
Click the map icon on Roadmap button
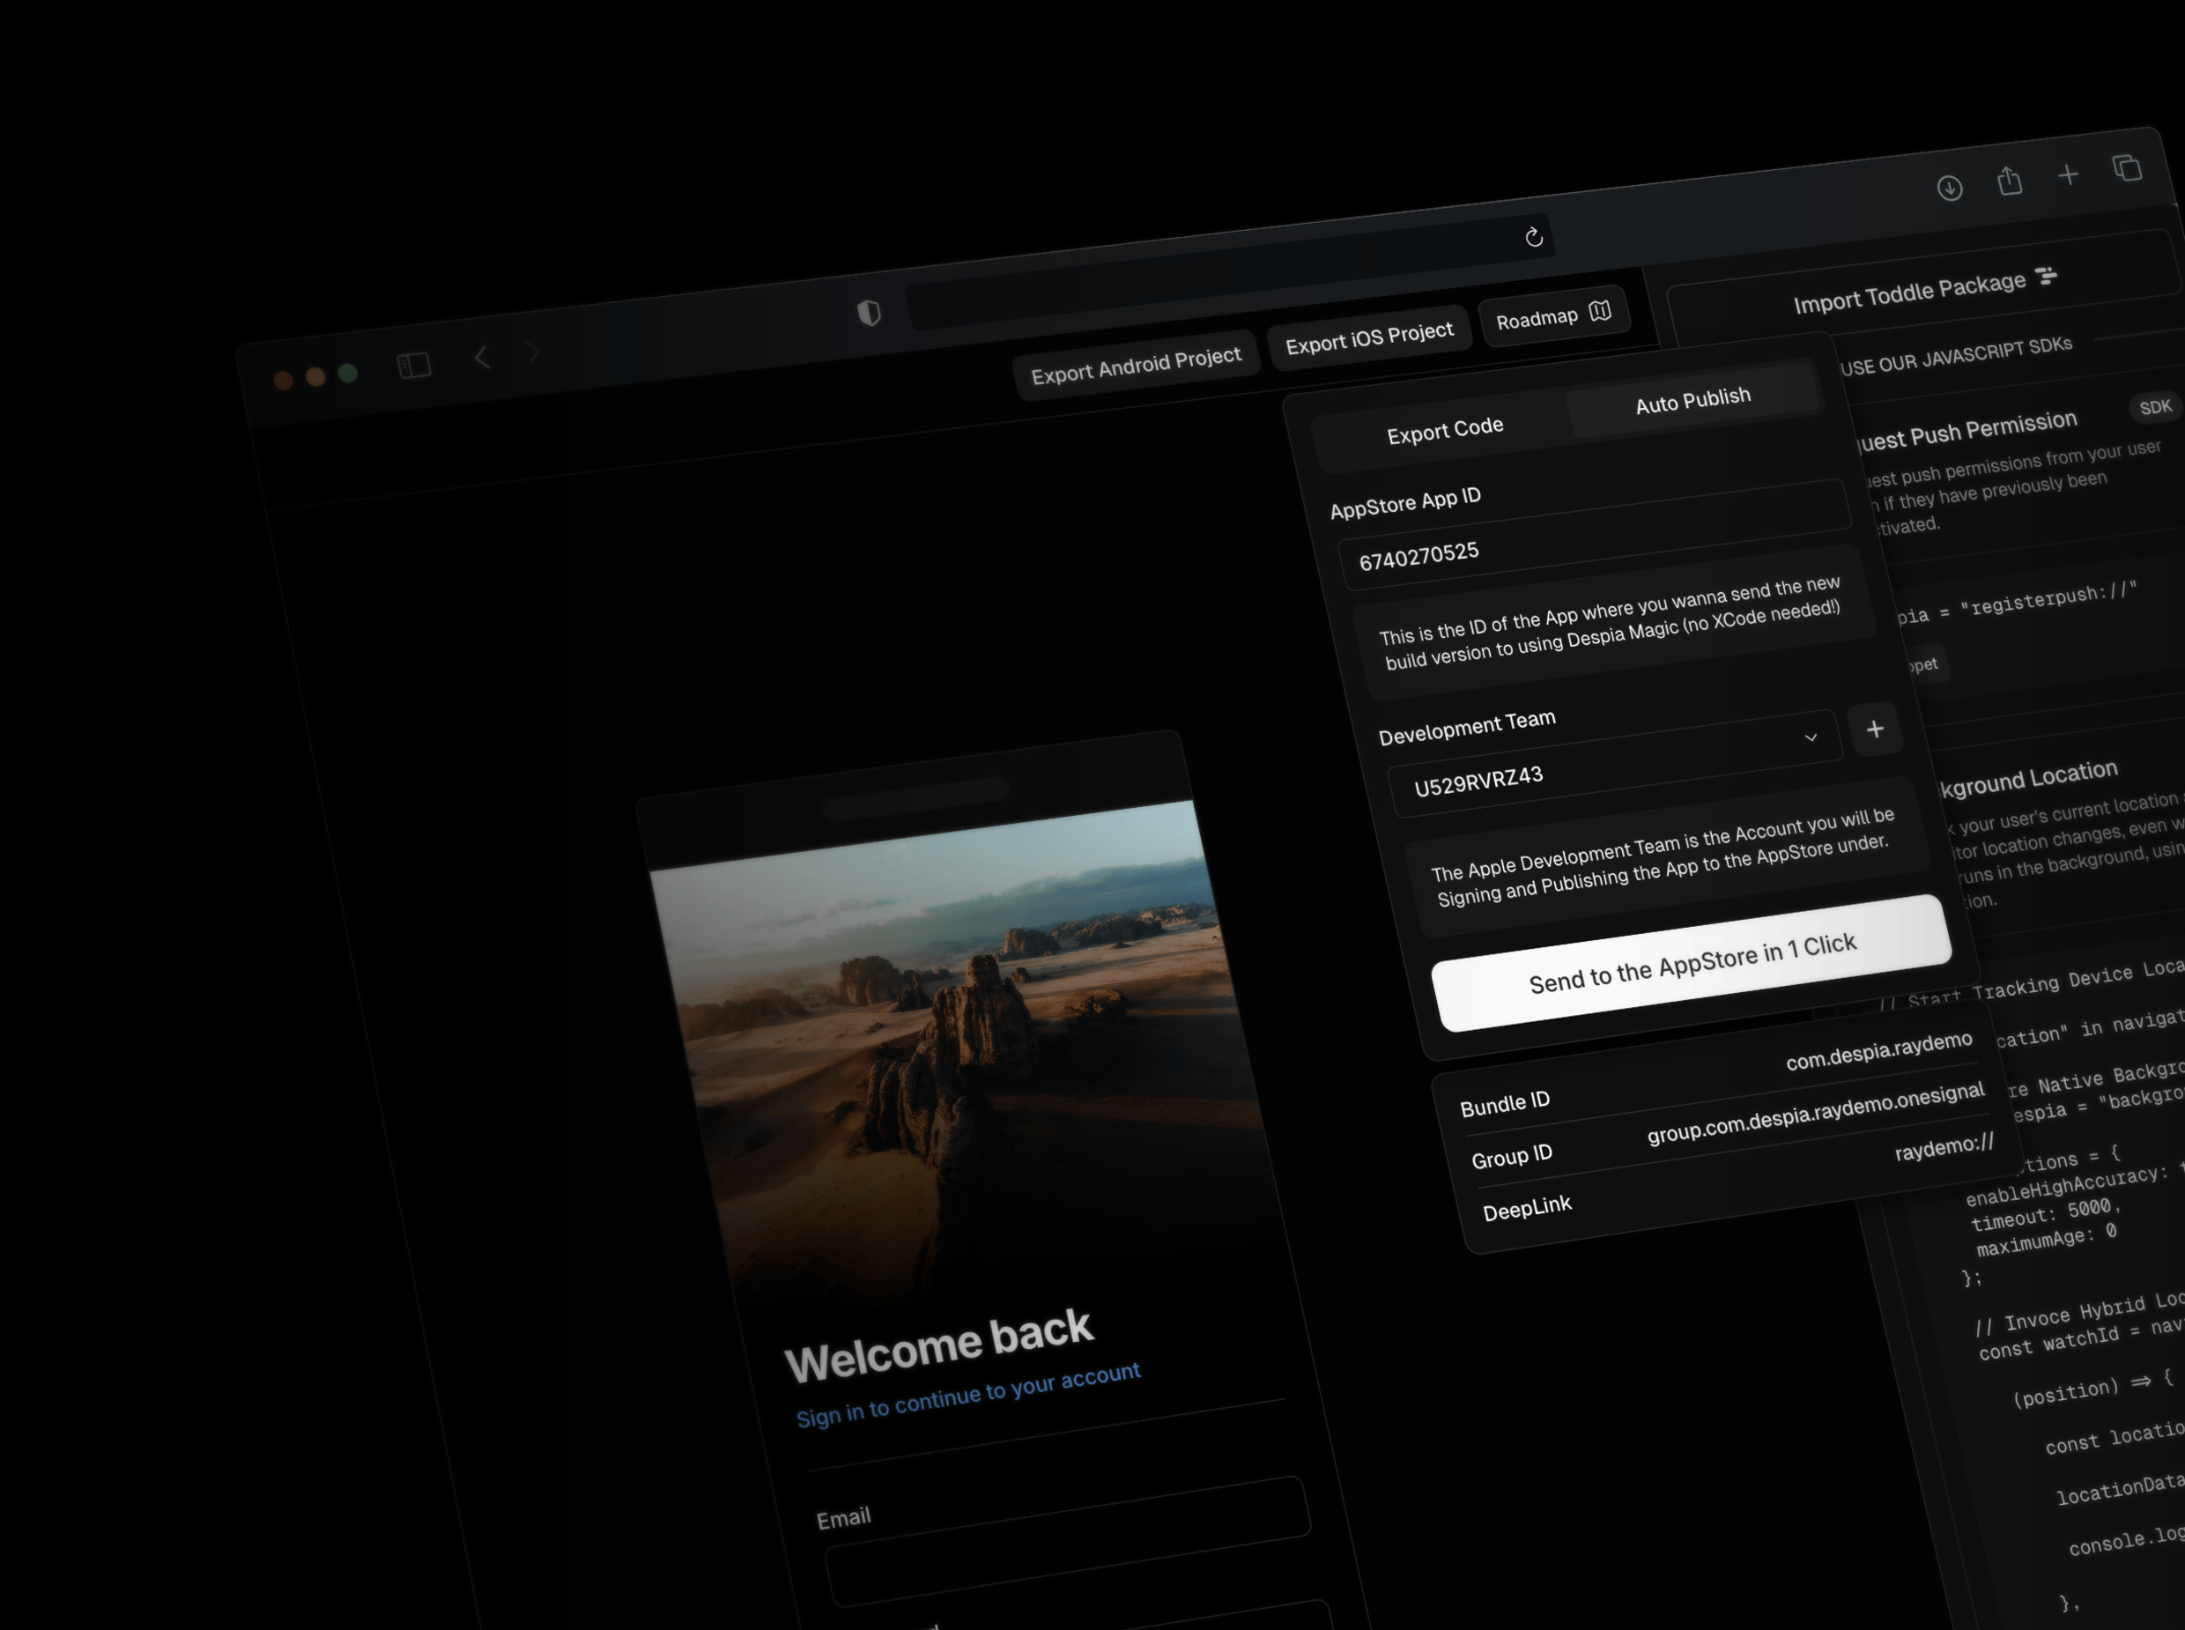pos(1600,311)
